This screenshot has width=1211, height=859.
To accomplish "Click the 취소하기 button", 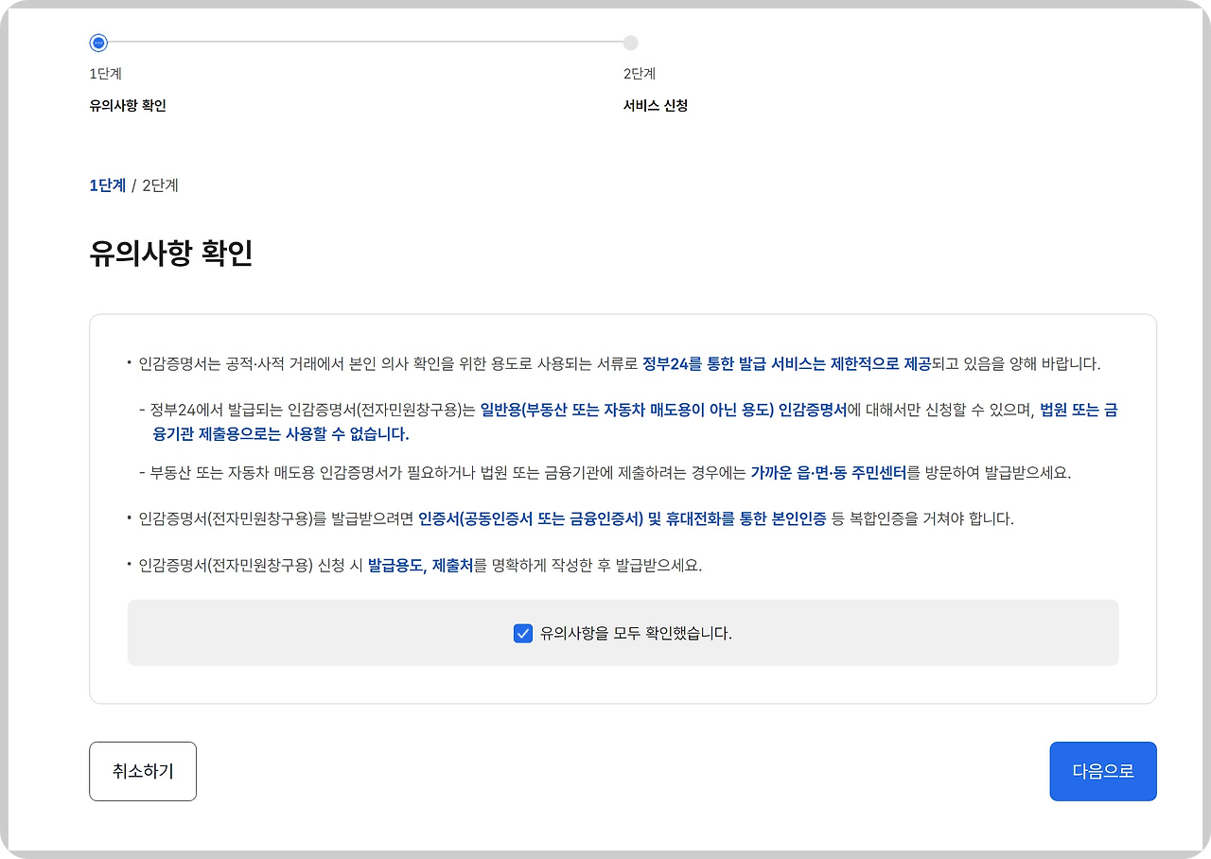I will 142,771.
